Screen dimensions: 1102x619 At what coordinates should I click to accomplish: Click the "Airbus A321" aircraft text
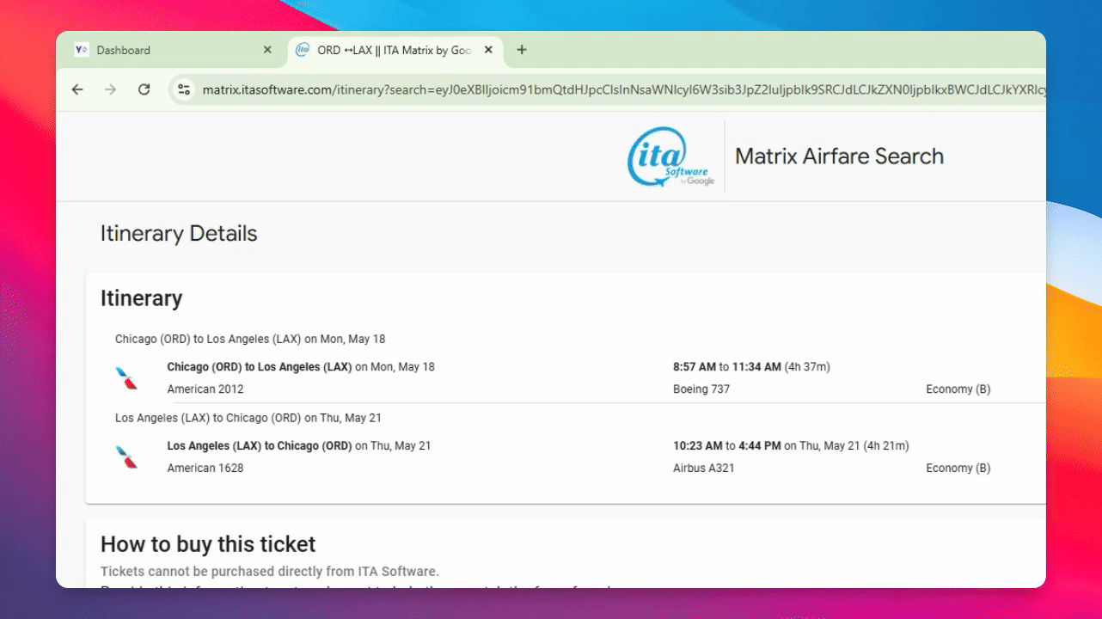click(x=704, y=469)
